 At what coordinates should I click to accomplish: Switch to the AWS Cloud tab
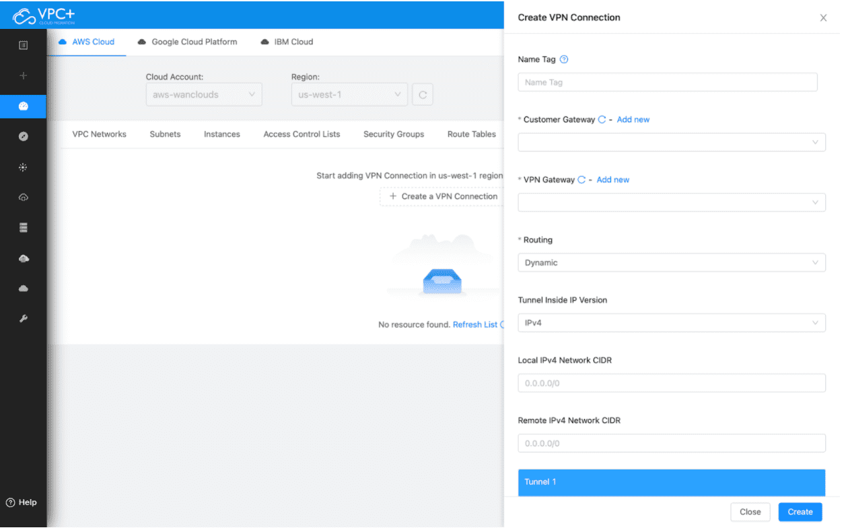(x=87, y=42)
